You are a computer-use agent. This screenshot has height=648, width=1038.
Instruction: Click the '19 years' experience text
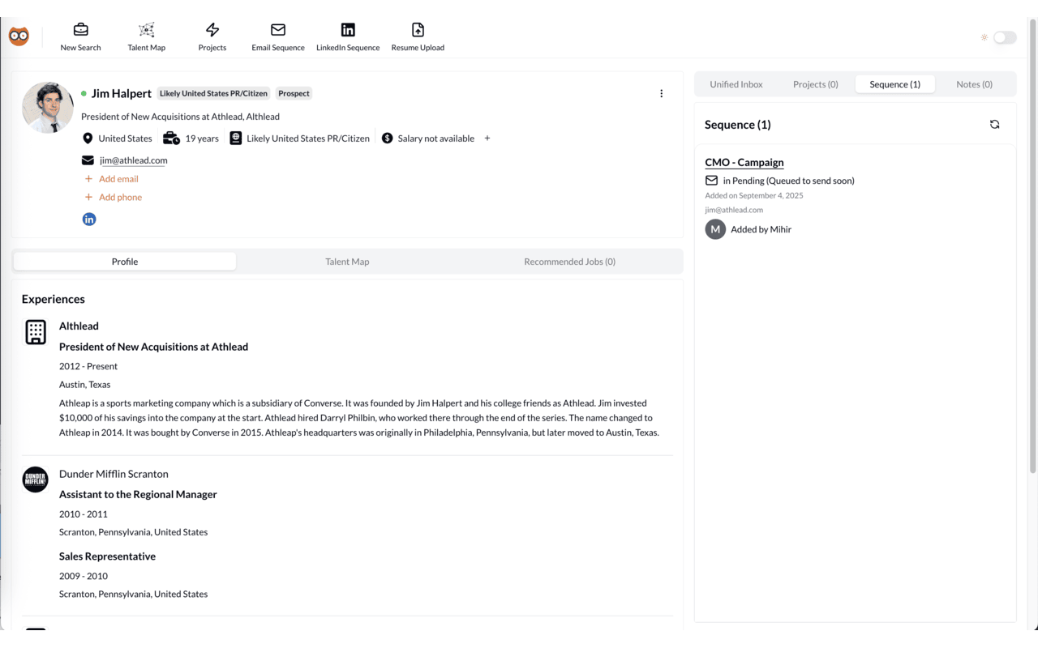pos(202,139)
